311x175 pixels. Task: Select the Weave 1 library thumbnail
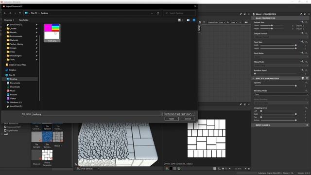[x=58, y=137]
